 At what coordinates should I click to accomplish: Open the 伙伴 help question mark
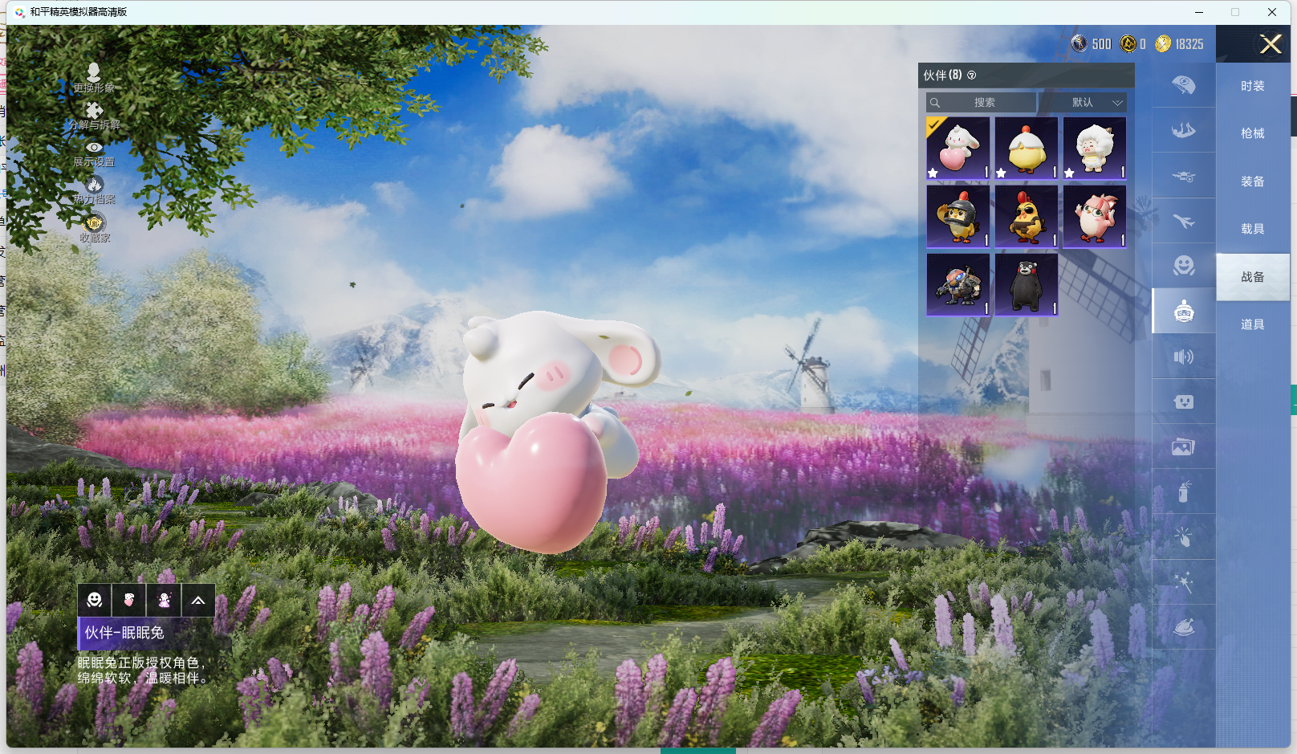tap(972, 75)
